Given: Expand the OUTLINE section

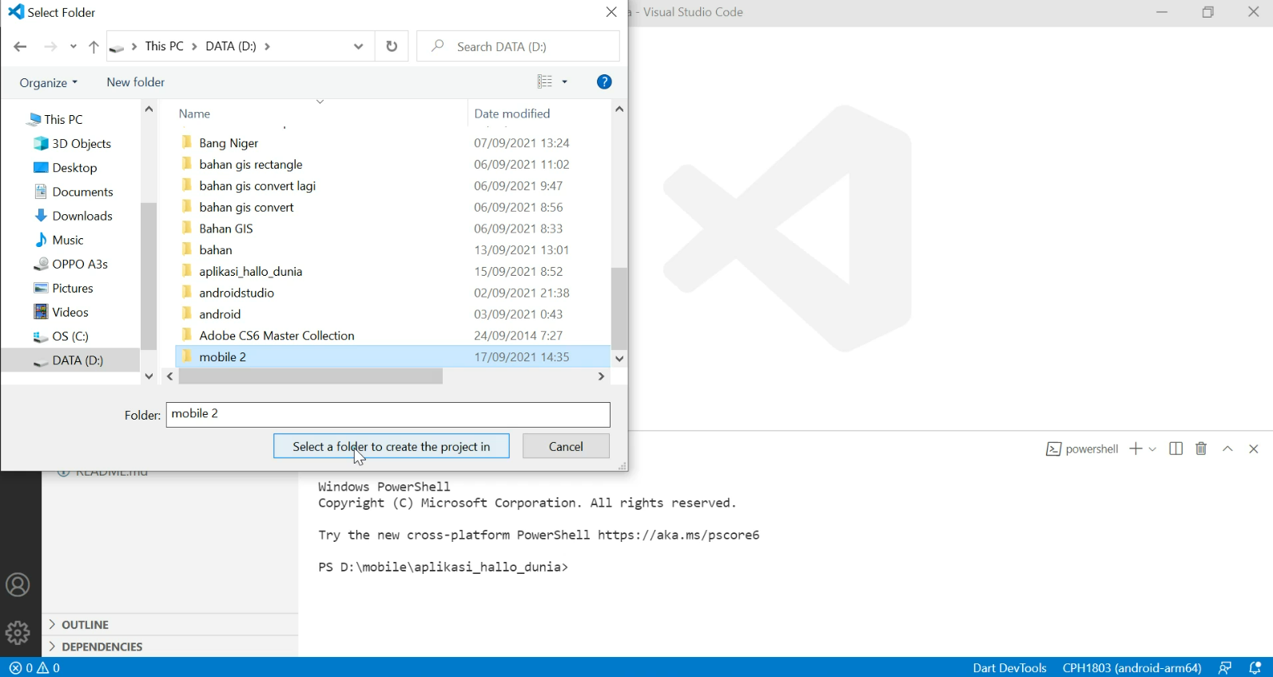Looking at the screenshot, I should [170, 624].
